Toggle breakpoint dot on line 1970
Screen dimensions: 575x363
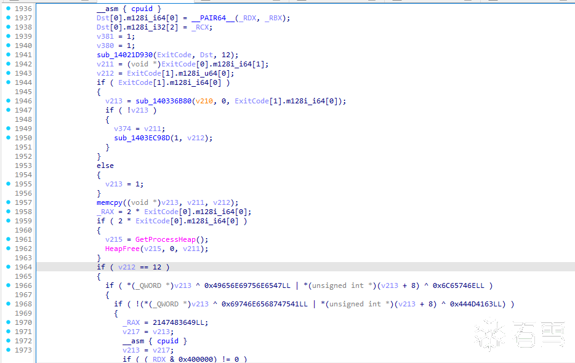point(9,322)
